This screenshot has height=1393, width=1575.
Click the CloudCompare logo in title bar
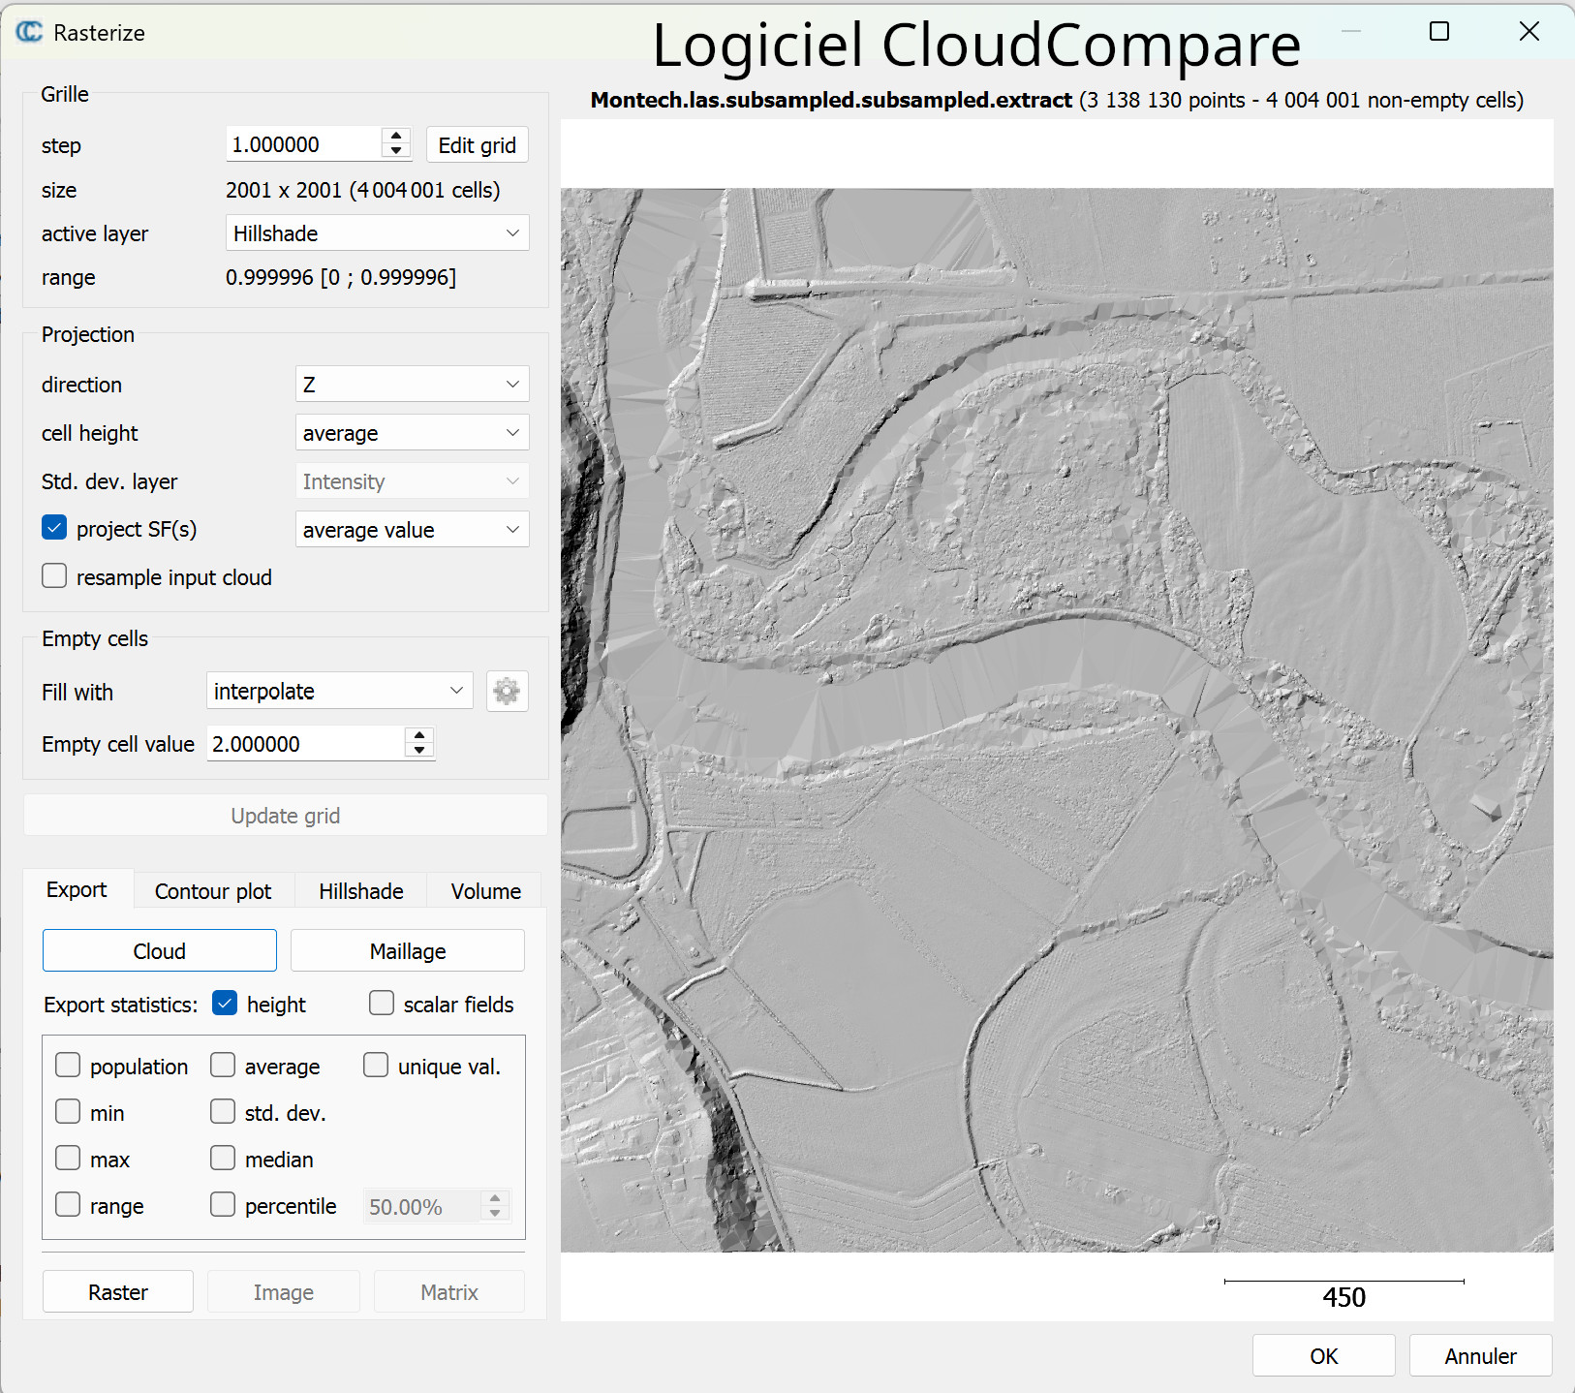coord(29,32)
